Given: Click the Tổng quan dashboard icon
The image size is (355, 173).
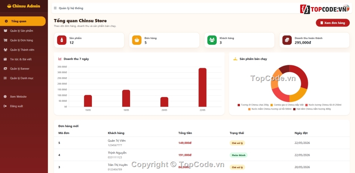Looking at the screenshot, I should click(x=6, y=21).
